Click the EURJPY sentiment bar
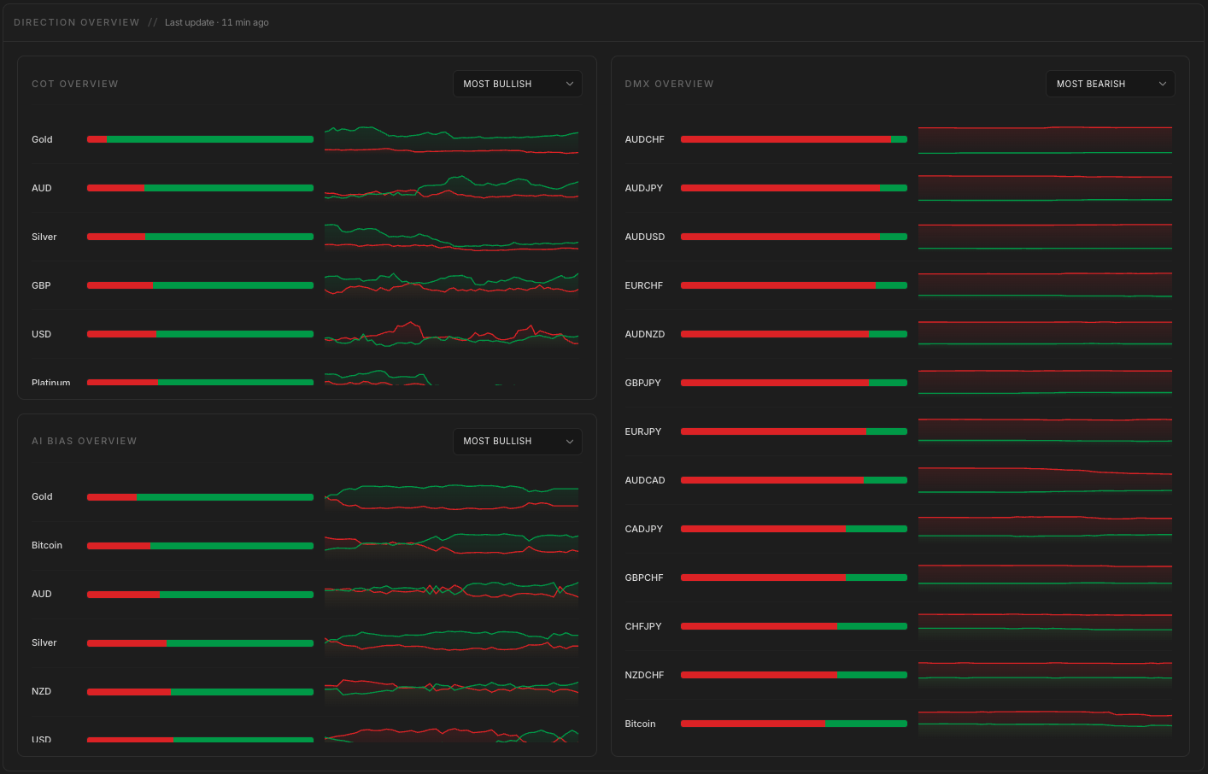Image resolution: width=1208 pixels, height=774 pixels. tap(794, 431)
